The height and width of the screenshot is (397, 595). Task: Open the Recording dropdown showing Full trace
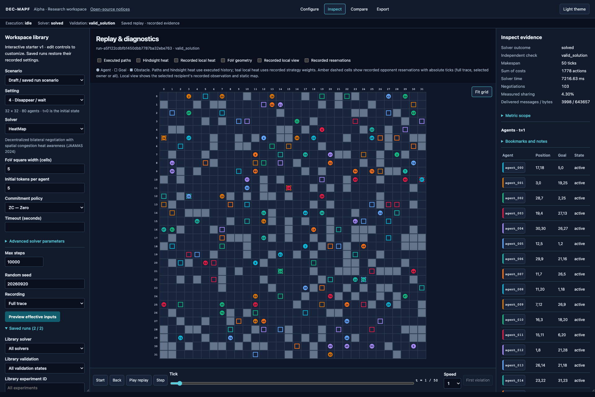coord(45,303)
